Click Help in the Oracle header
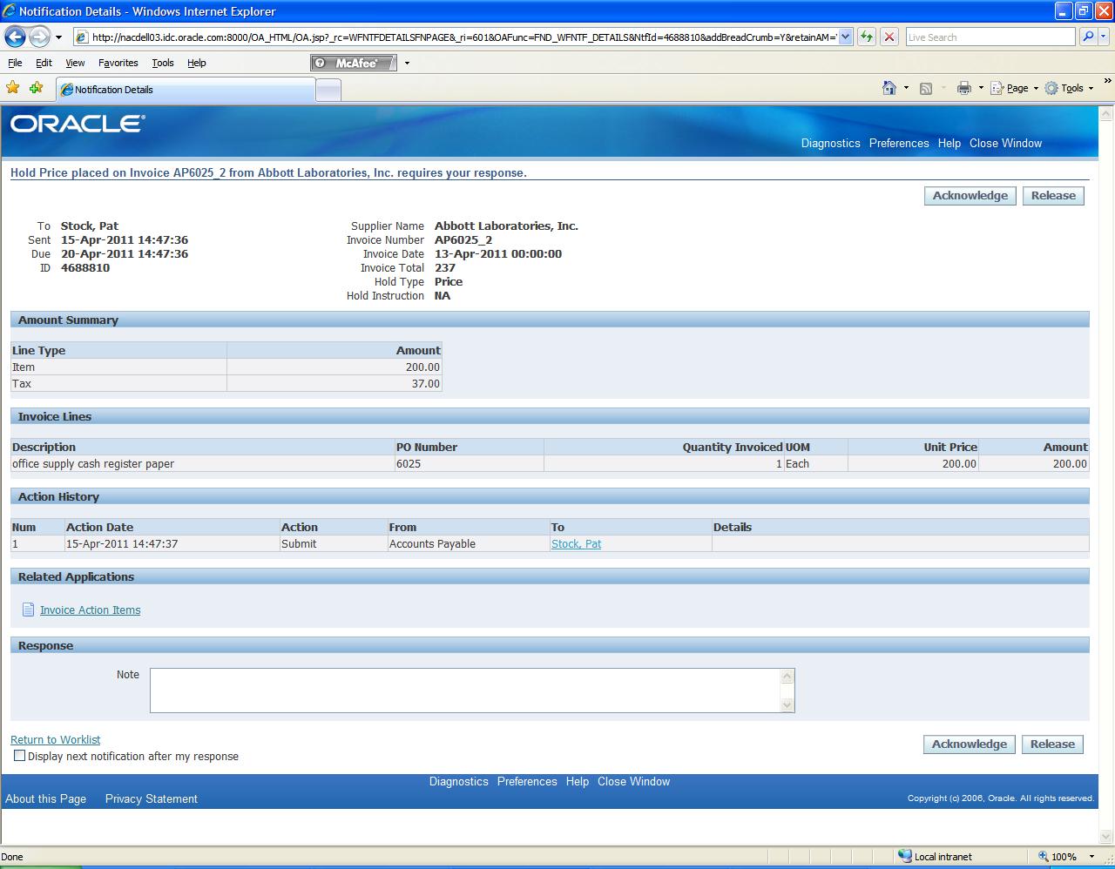 [x=949, y=144]
